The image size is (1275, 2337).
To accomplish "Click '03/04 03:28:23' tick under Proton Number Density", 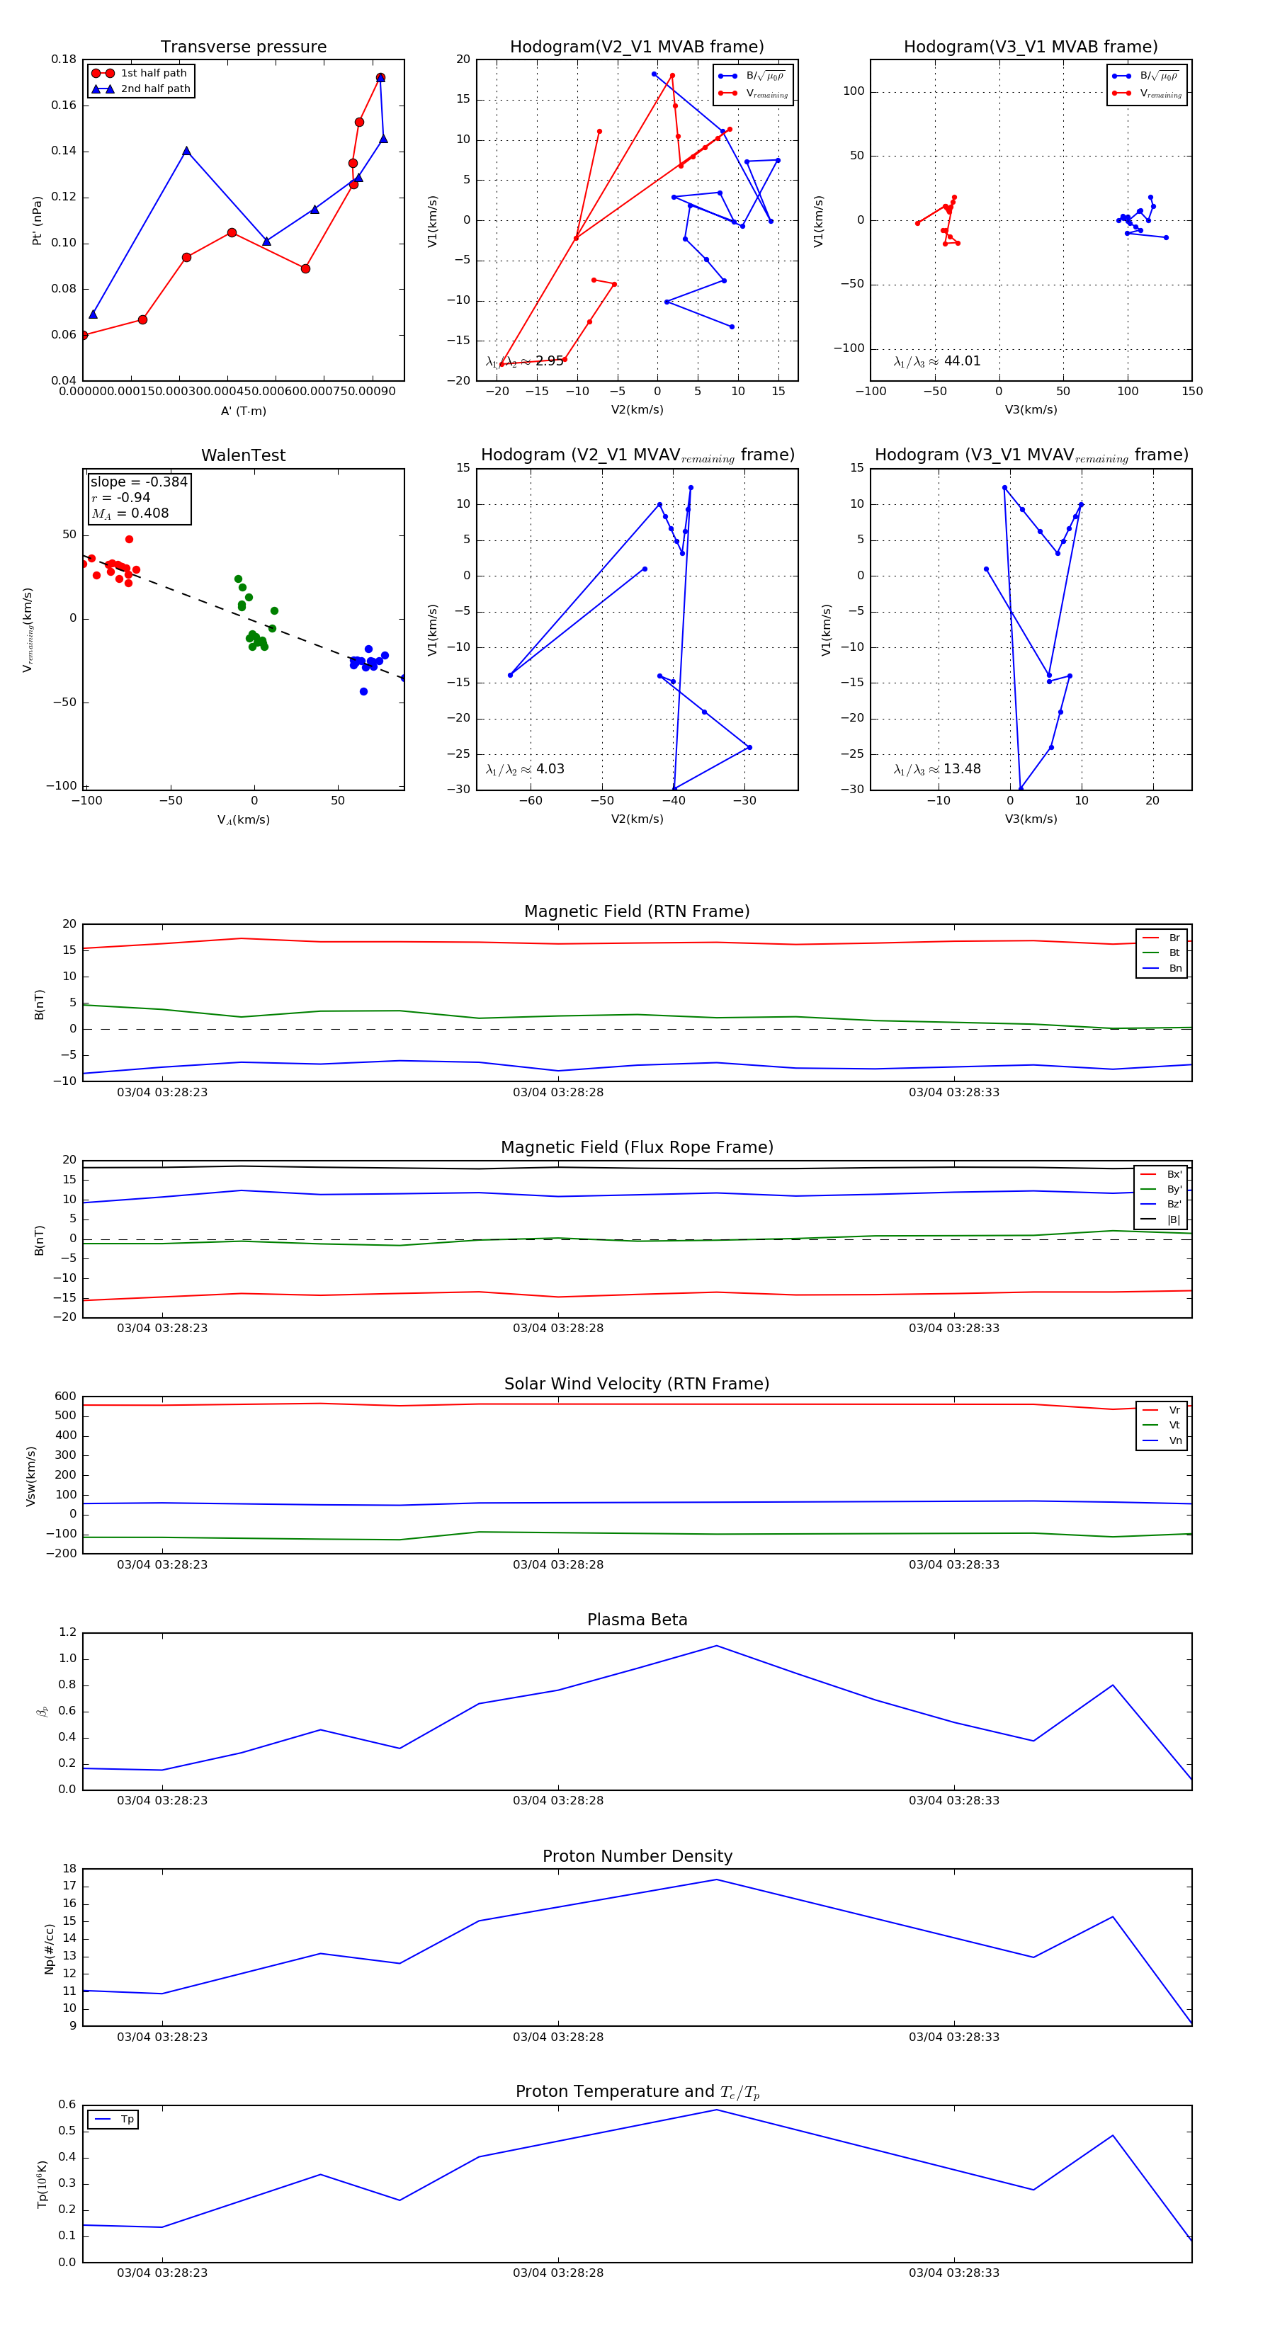I will click(x=162, y=2037).
